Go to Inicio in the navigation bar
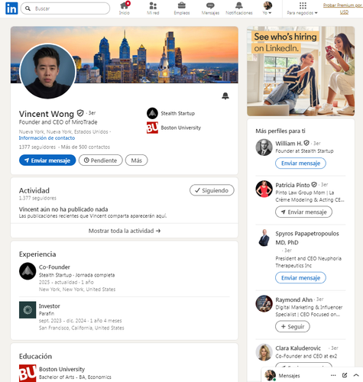This screenshot has width=363, height=382. 125,8
